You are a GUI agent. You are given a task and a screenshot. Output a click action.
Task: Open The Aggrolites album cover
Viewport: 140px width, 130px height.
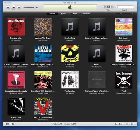tap(16, 27)
